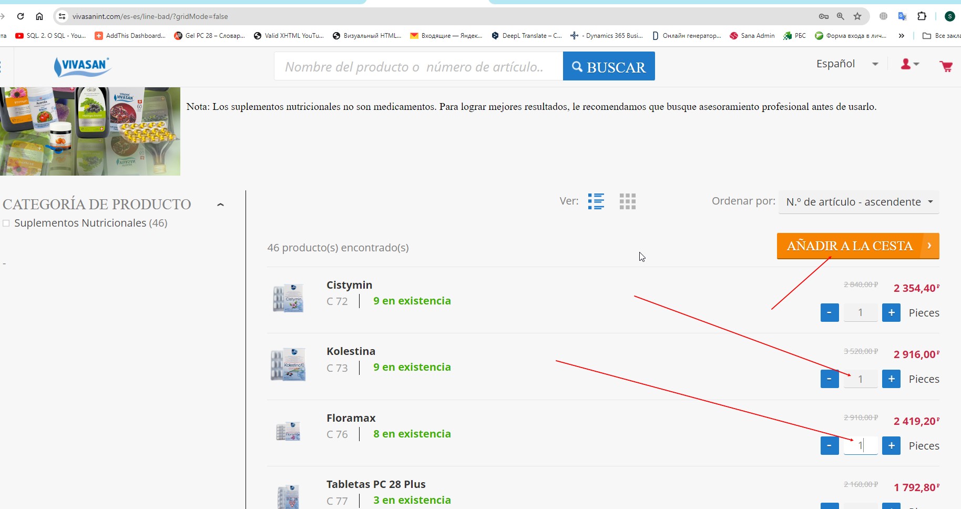Viewport: 961px width, 509px height.
Task: Show more bookmarks chevron
Action: click(x=902, y=36)
